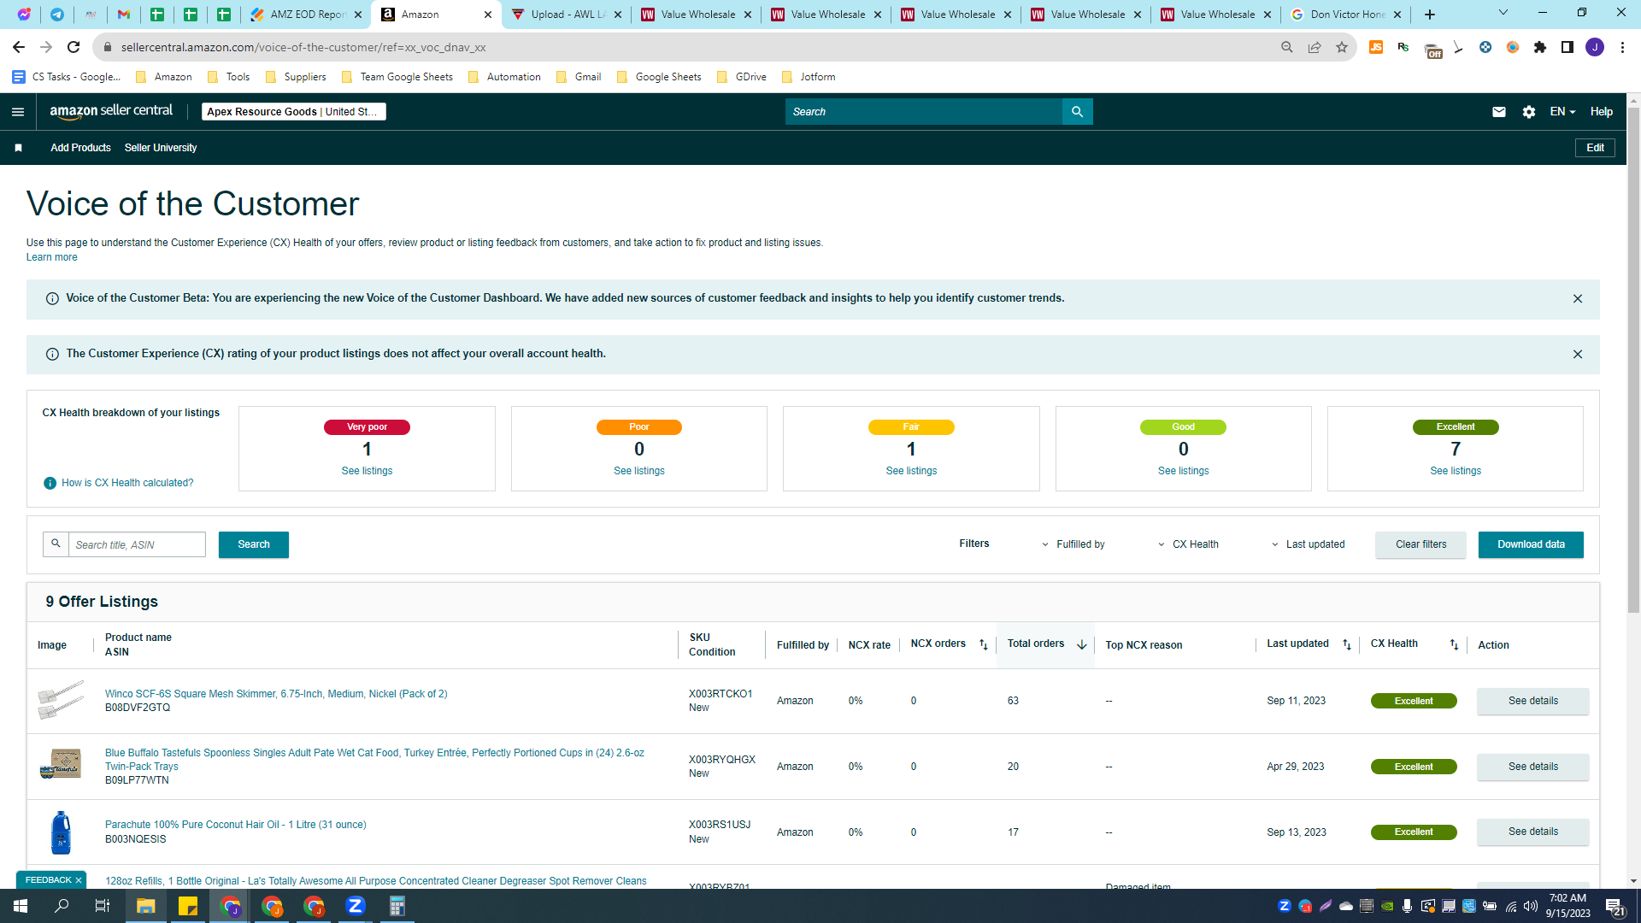Viewport: 1641px width, 923px height.
Task: Sort by Total orders arrow
Action: [x=1082, y=645]
